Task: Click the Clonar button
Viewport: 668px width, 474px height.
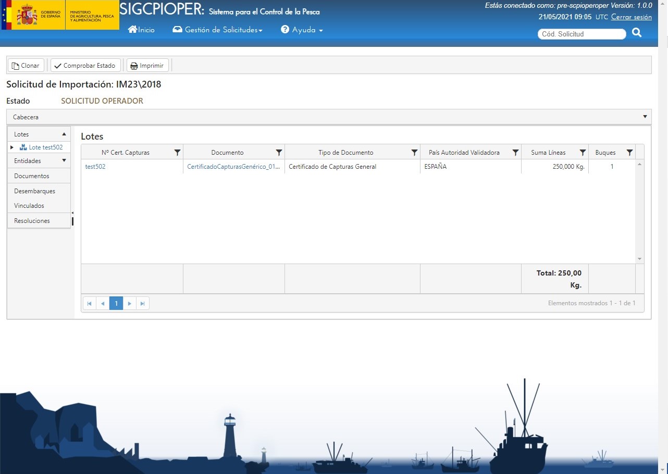Action: (26, 66)
